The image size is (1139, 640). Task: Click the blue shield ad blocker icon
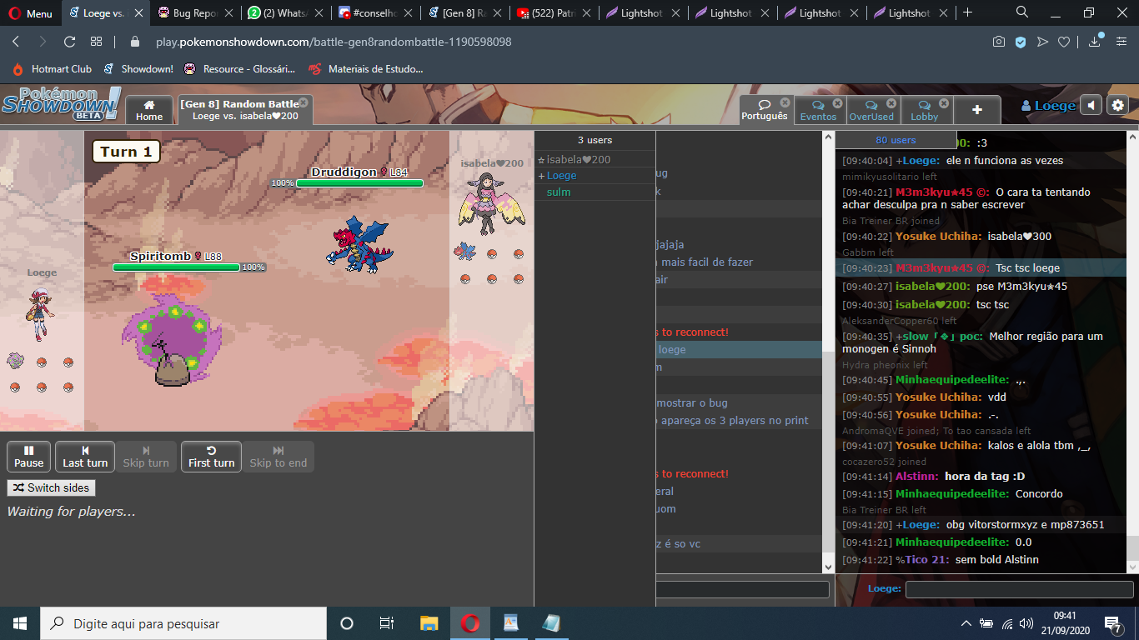pyautogui.click(x=1021, y=42)
